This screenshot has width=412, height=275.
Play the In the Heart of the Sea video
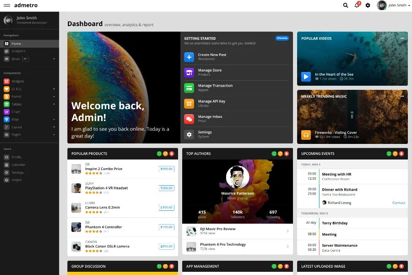(306, 77)
